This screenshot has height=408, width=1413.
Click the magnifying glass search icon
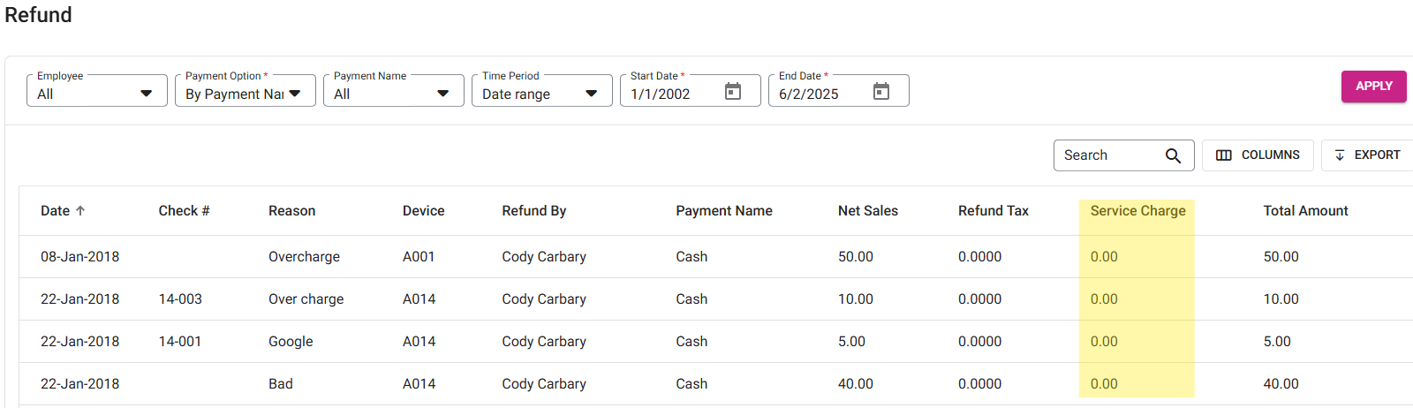[1173, 155]
